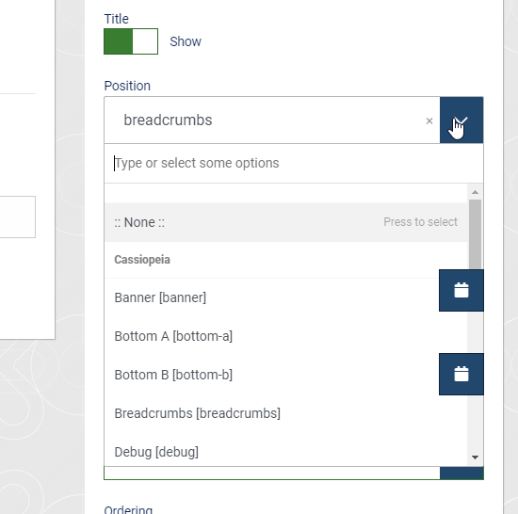Collapse the Position dropdown arrow
Viewport: 518px width, 514px height.
pos(461,120)
